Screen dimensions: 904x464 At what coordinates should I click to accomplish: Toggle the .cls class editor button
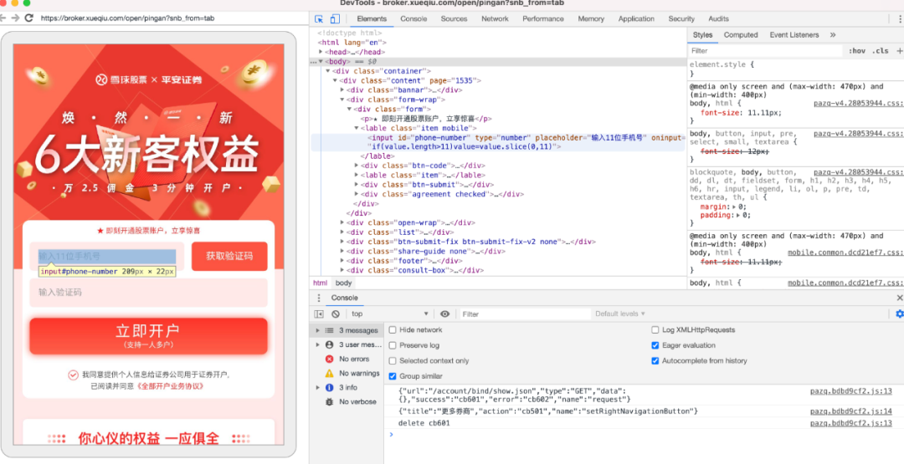pyautogui.click(x=881, y=51)
